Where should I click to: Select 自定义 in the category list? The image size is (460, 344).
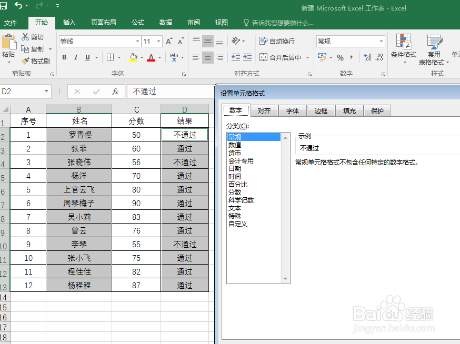[238, 224]
